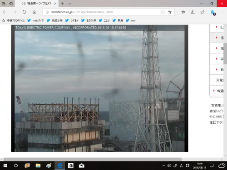The image size is (227, 170).
Task: Go to the browser home page icon
Action: click(x=34, y=12)
